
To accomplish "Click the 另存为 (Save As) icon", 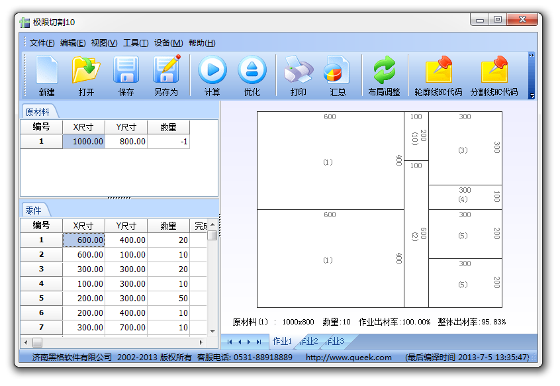I will tap(166, 75).
